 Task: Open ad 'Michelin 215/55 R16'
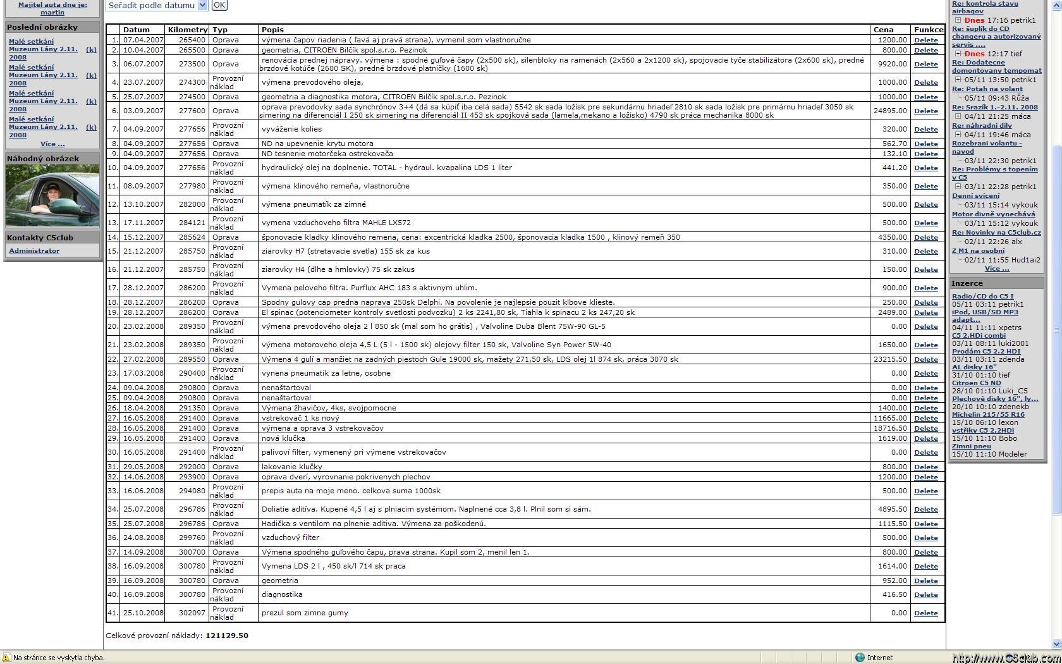988,415
